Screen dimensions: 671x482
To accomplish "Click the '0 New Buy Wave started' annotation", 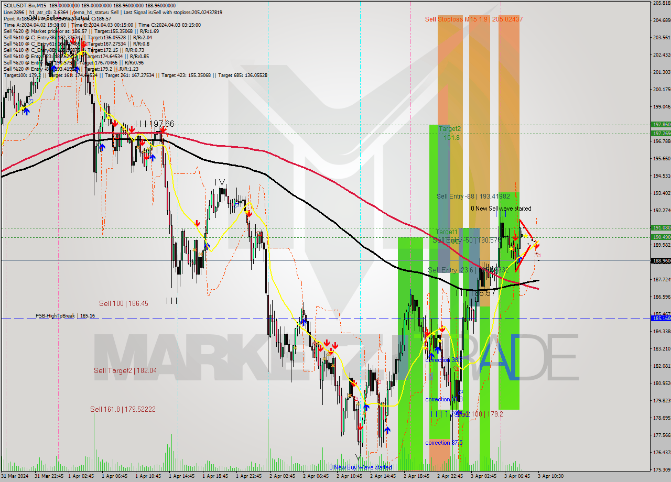I will point(360,467).
